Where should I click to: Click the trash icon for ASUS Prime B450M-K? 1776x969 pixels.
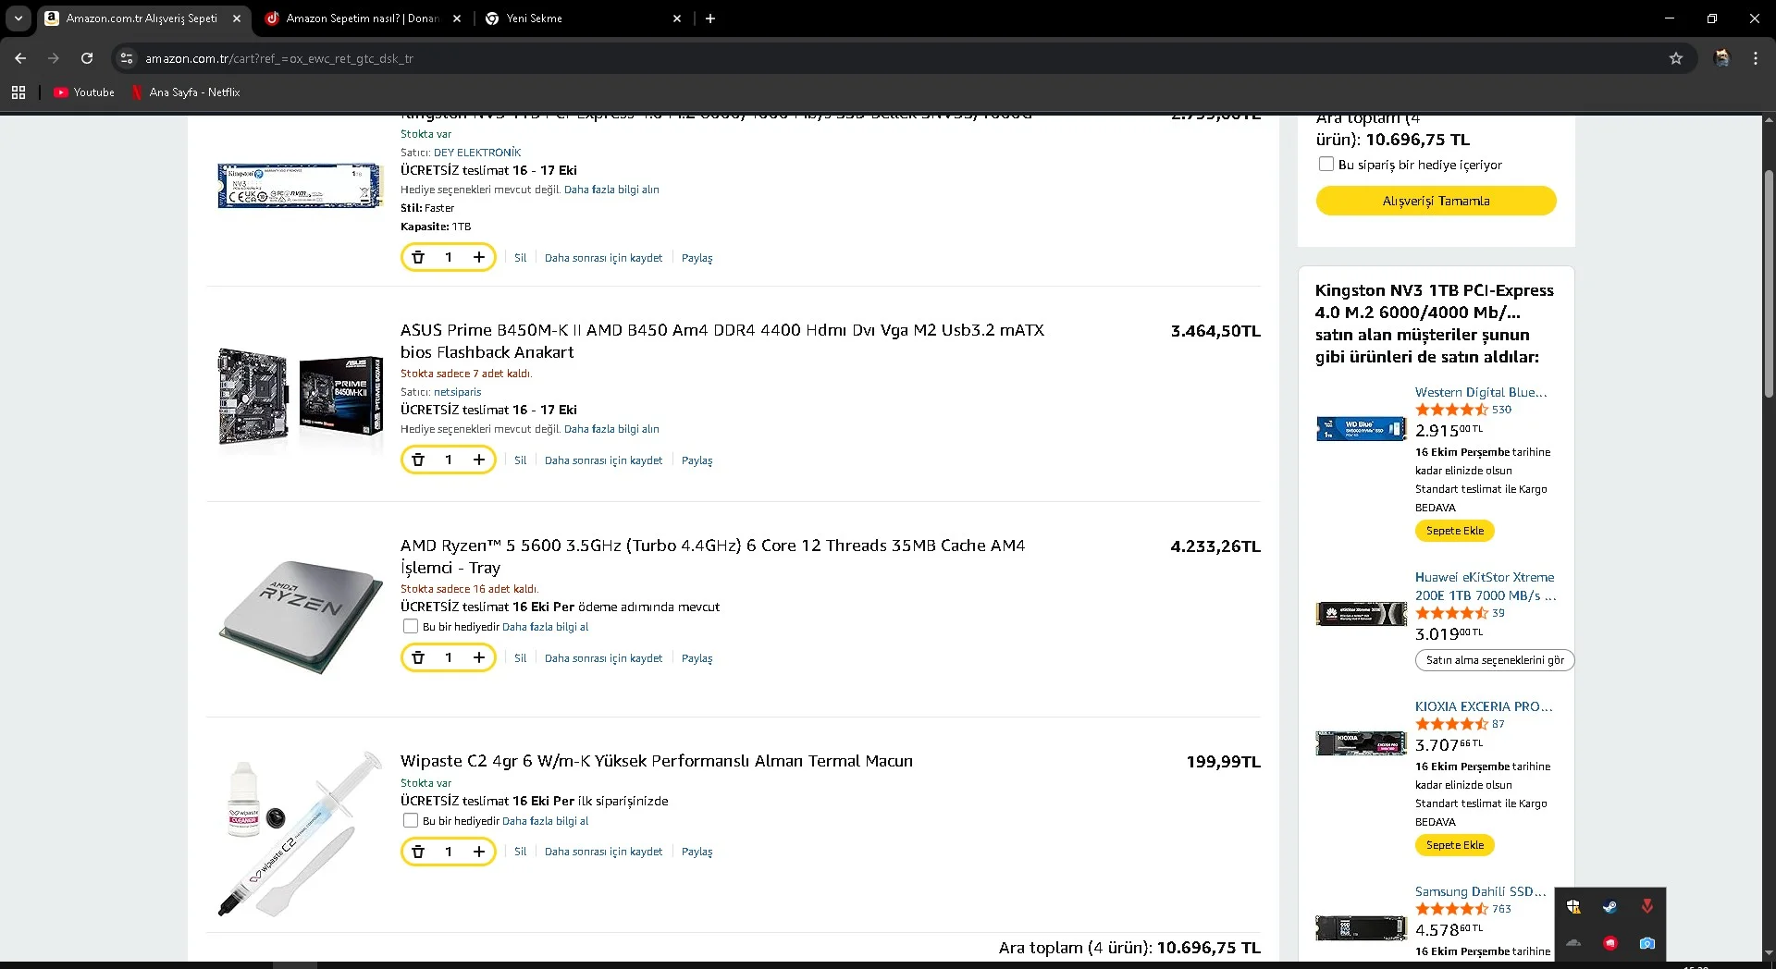click(418, 460)
